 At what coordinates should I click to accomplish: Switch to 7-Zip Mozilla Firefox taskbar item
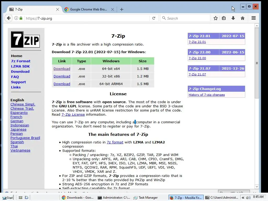[186, 198]
